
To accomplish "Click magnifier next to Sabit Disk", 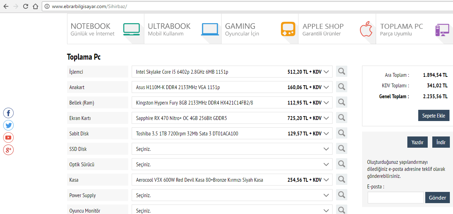I will click(x=342, y=133).
